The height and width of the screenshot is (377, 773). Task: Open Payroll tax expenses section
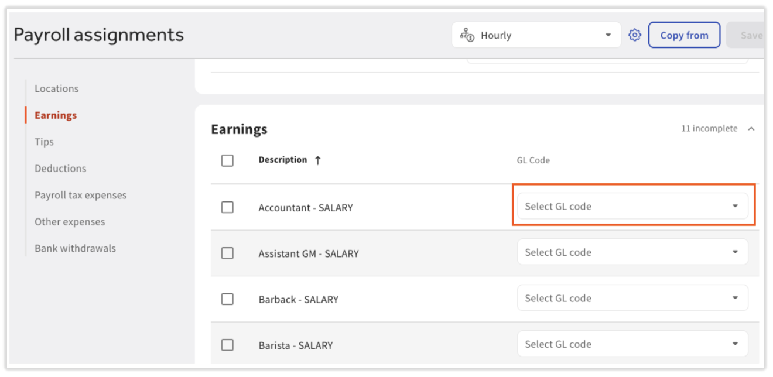(80, 195)
